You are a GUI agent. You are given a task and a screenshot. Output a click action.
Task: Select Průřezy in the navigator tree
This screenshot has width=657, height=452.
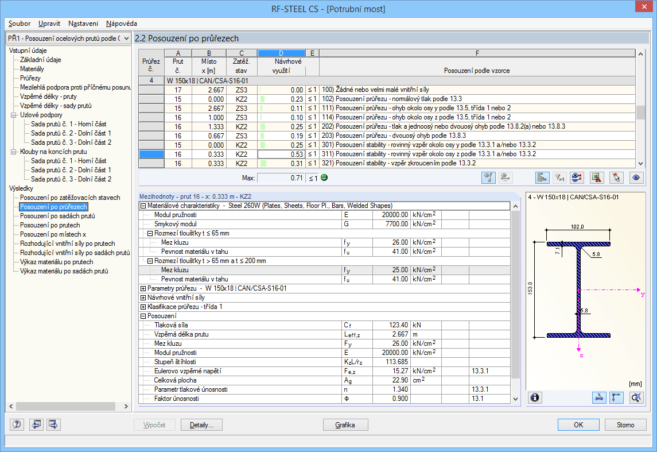pos(30,78)
